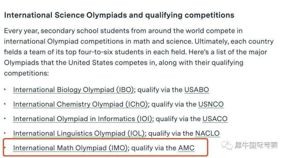Open the International Biology Olympiad (IBO) link
287x158 pixels.
click(74, 90)
